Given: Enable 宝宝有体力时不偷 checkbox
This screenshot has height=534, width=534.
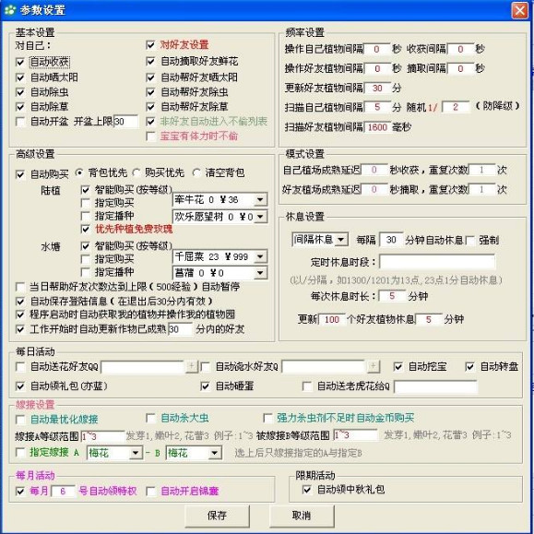Looking at the screenshot, I should click(150, 136).
